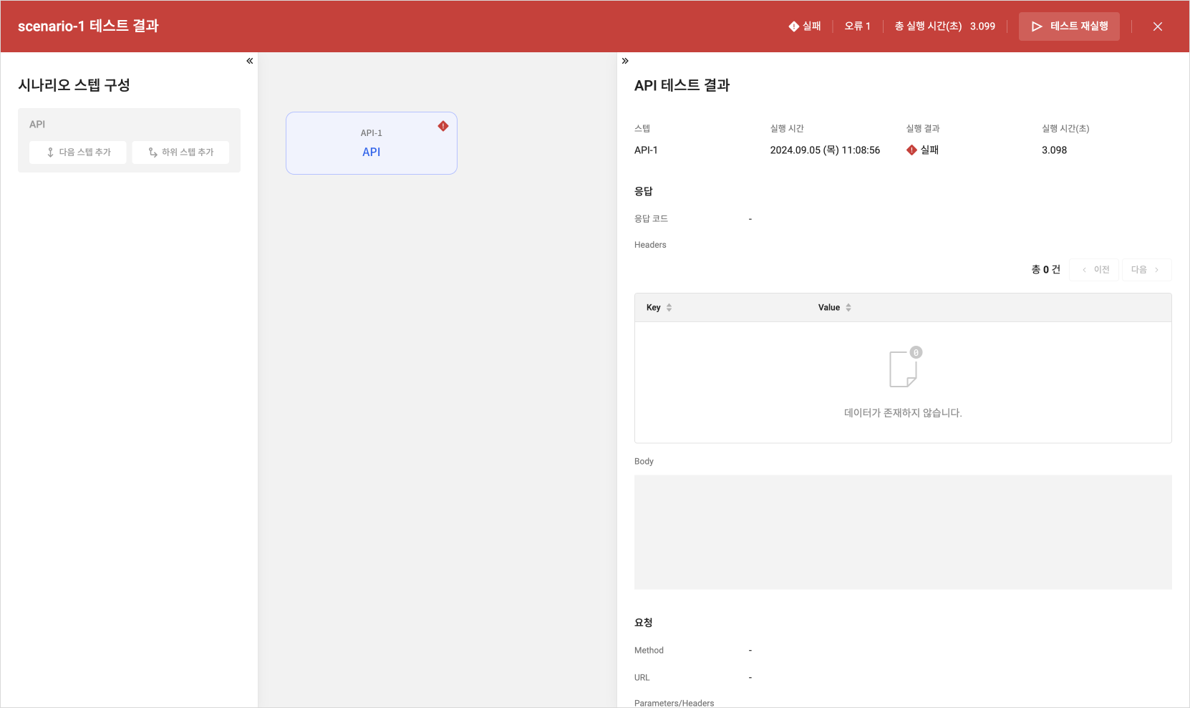
Task: Click the Headers label
Action: [650, 245]
